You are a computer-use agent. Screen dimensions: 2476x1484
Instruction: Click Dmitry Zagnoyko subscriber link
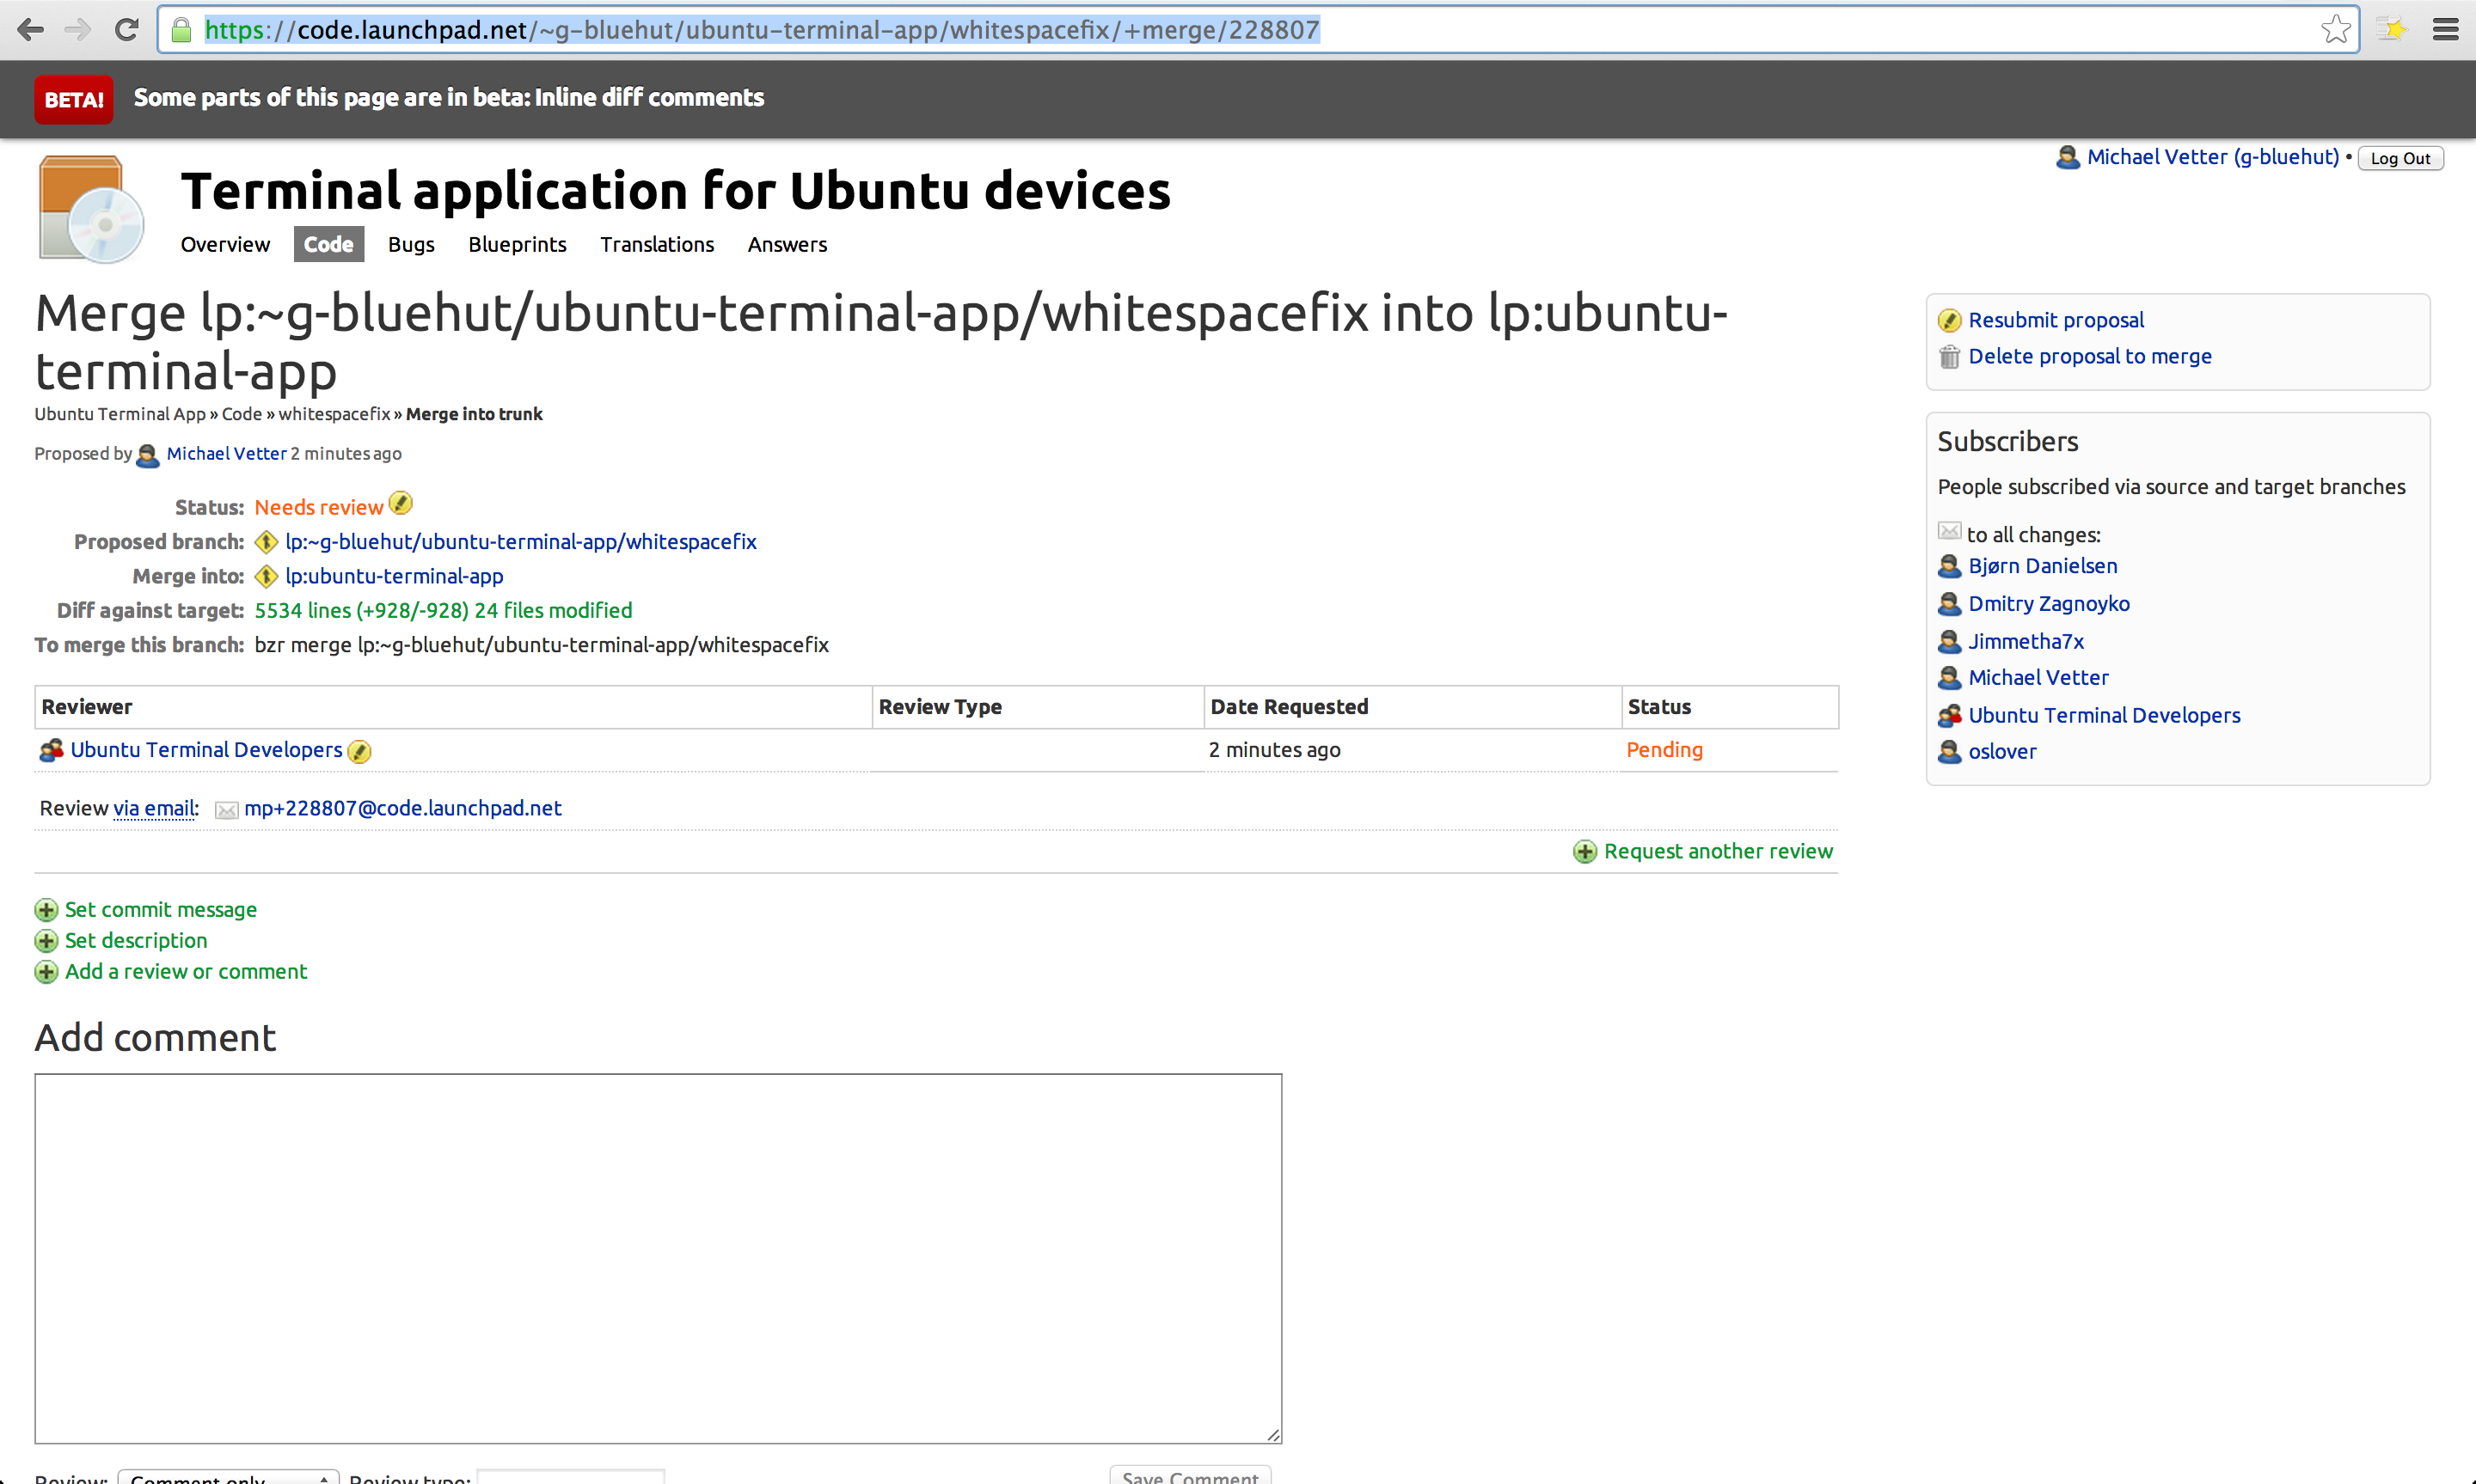point(2049,604)
